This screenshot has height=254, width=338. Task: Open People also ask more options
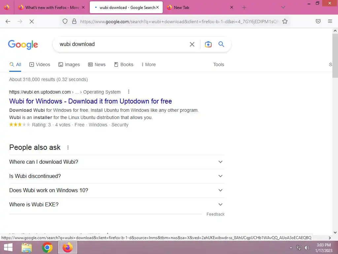pyautogui.click(x=68, y=148)
